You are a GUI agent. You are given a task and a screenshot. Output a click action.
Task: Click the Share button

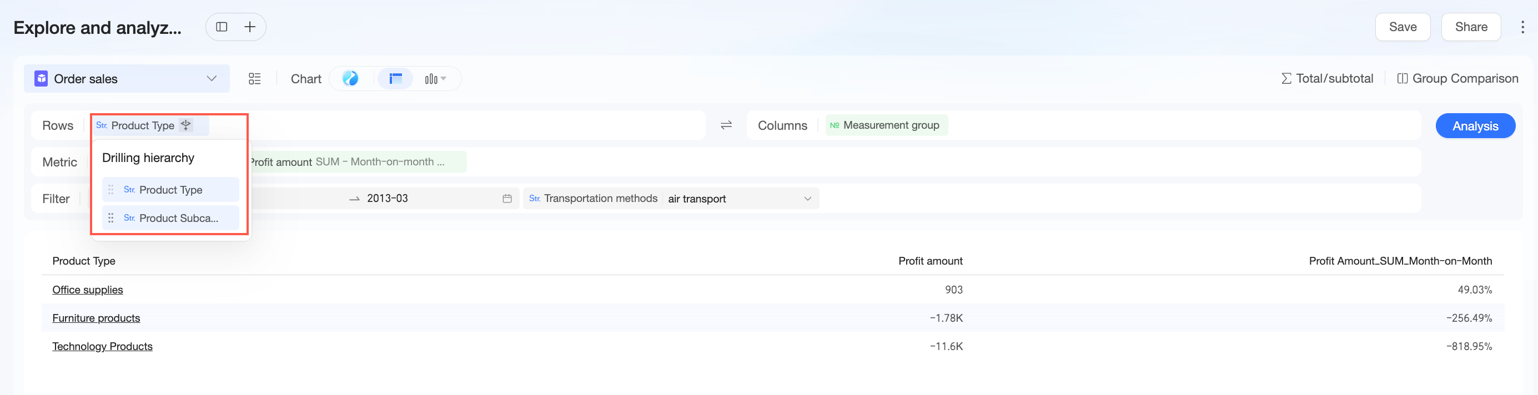[1470, 27]
